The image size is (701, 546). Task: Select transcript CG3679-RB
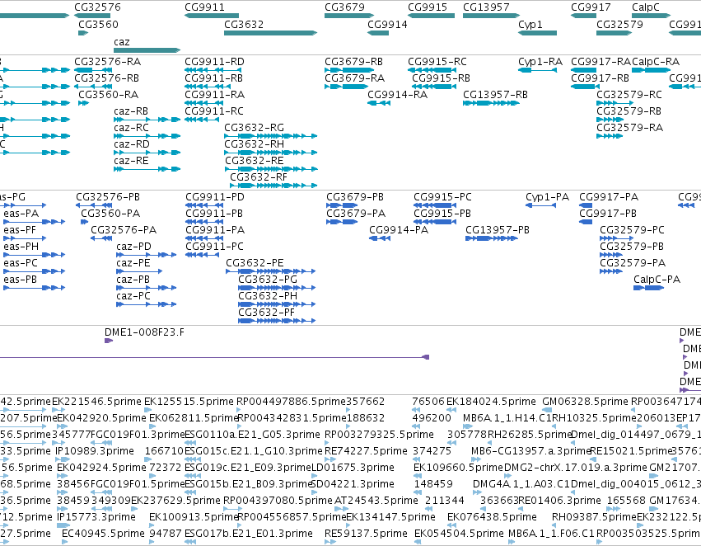(x=353, y=61)
